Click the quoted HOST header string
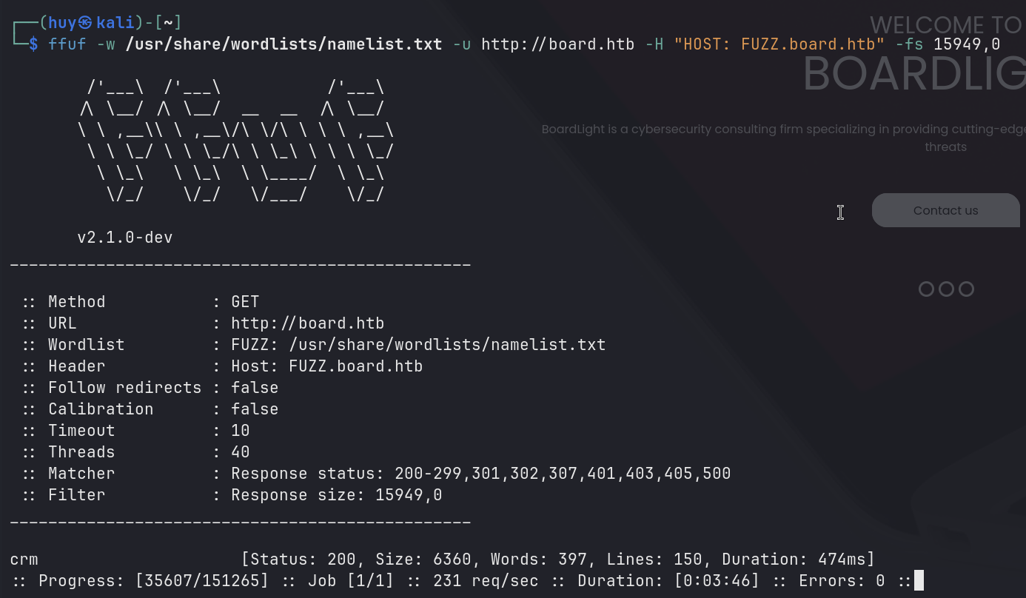The image size is (1026, 598). 779,44
